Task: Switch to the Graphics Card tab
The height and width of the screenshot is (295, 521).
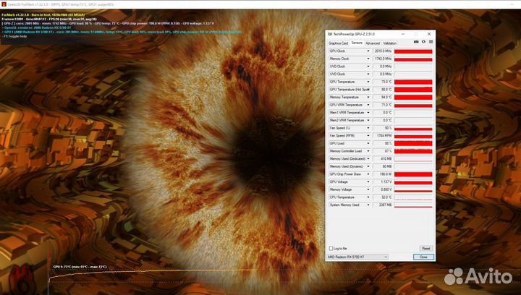Action: pyautogui.click(x=338, y=43)
